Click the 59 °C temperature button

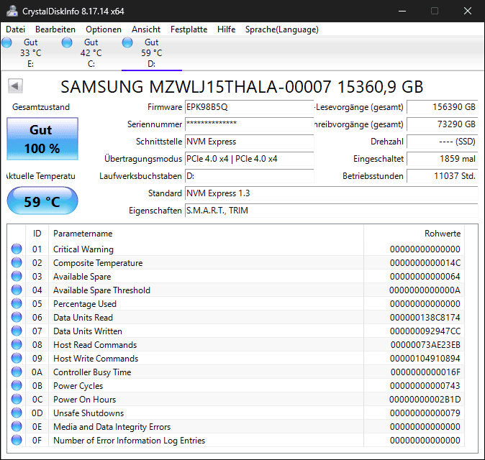(42, 201)
